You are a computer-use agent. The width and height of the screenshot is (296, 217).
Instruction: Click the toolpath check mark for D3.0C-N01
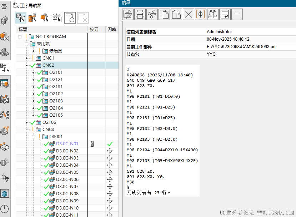(x=110, y=143)
